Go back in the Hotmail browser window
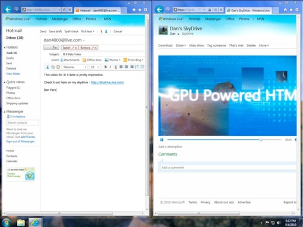The width and height of the screenshot is (303, 227). pos(8,10)
